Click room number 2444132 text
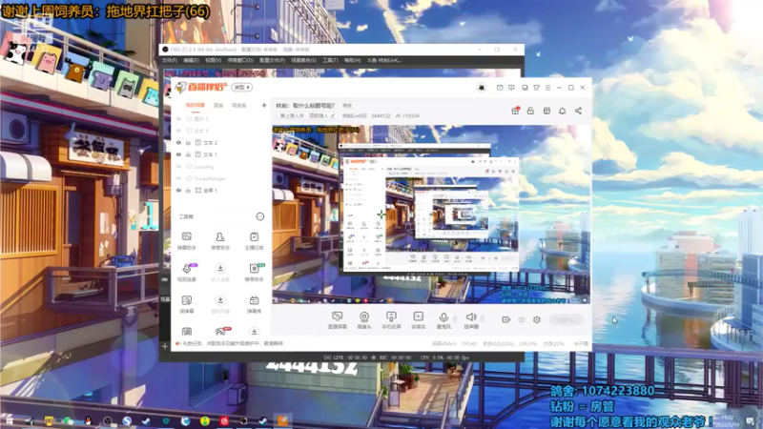The height and width of the screenshot is (429, 763). click(381, 115)
